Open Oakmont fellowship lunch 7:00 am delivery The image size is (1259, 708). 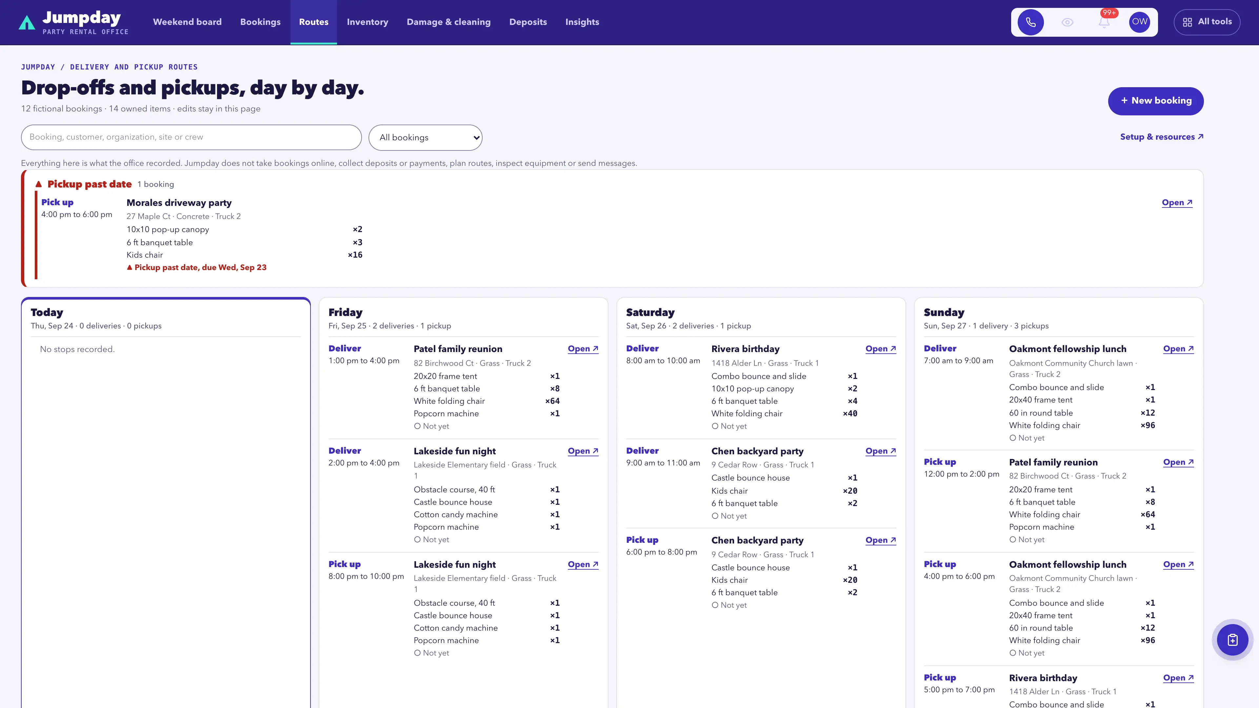pyautogui.click(x=1178, y=349)
